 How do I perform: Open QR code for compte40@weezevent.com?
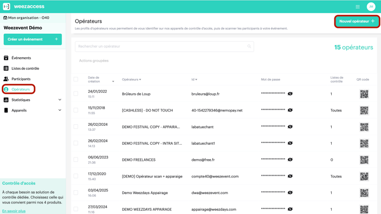click(364, 176)
